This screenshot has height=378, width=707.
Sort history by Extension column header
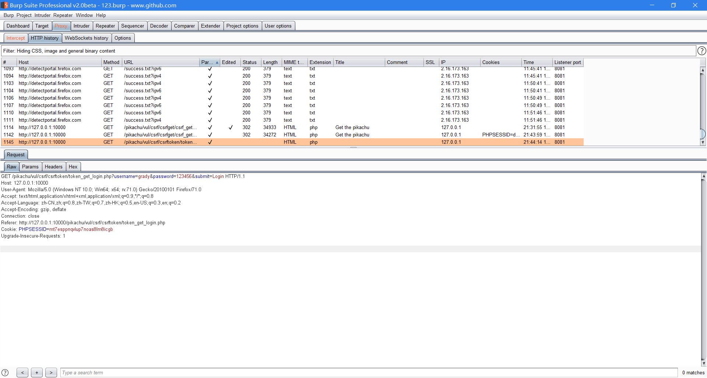320,62
